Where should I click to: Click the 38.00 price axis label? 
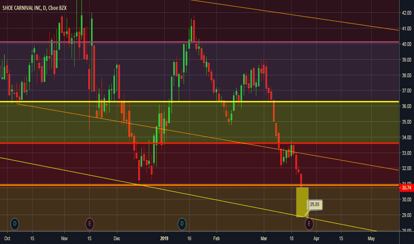[x=406, y=75]
